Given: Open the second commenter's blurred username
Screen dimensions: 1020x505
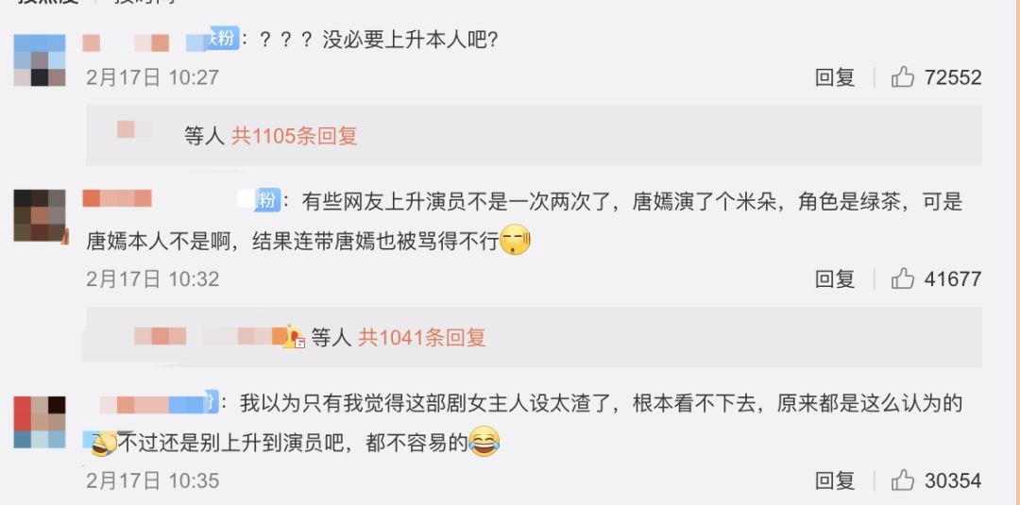Looking at the screenshot, I should coord(117,198).
